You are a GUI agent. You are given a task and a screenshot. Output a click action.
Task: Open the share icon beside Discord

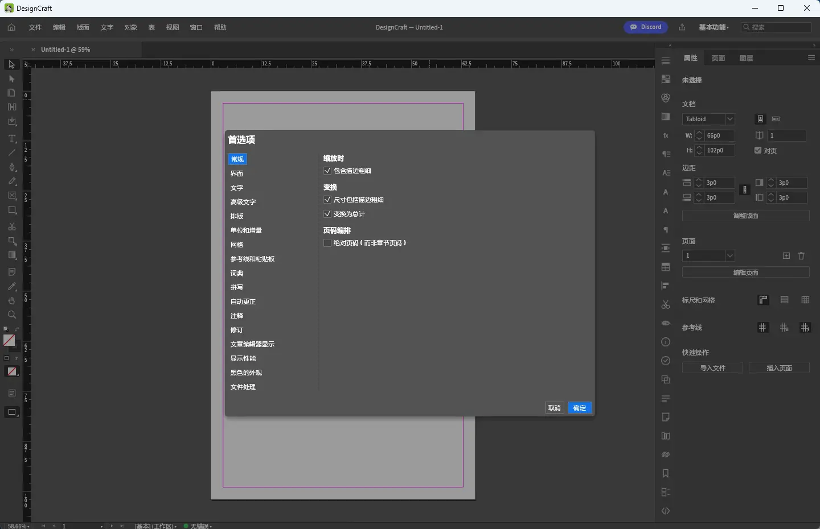point(682,27)
